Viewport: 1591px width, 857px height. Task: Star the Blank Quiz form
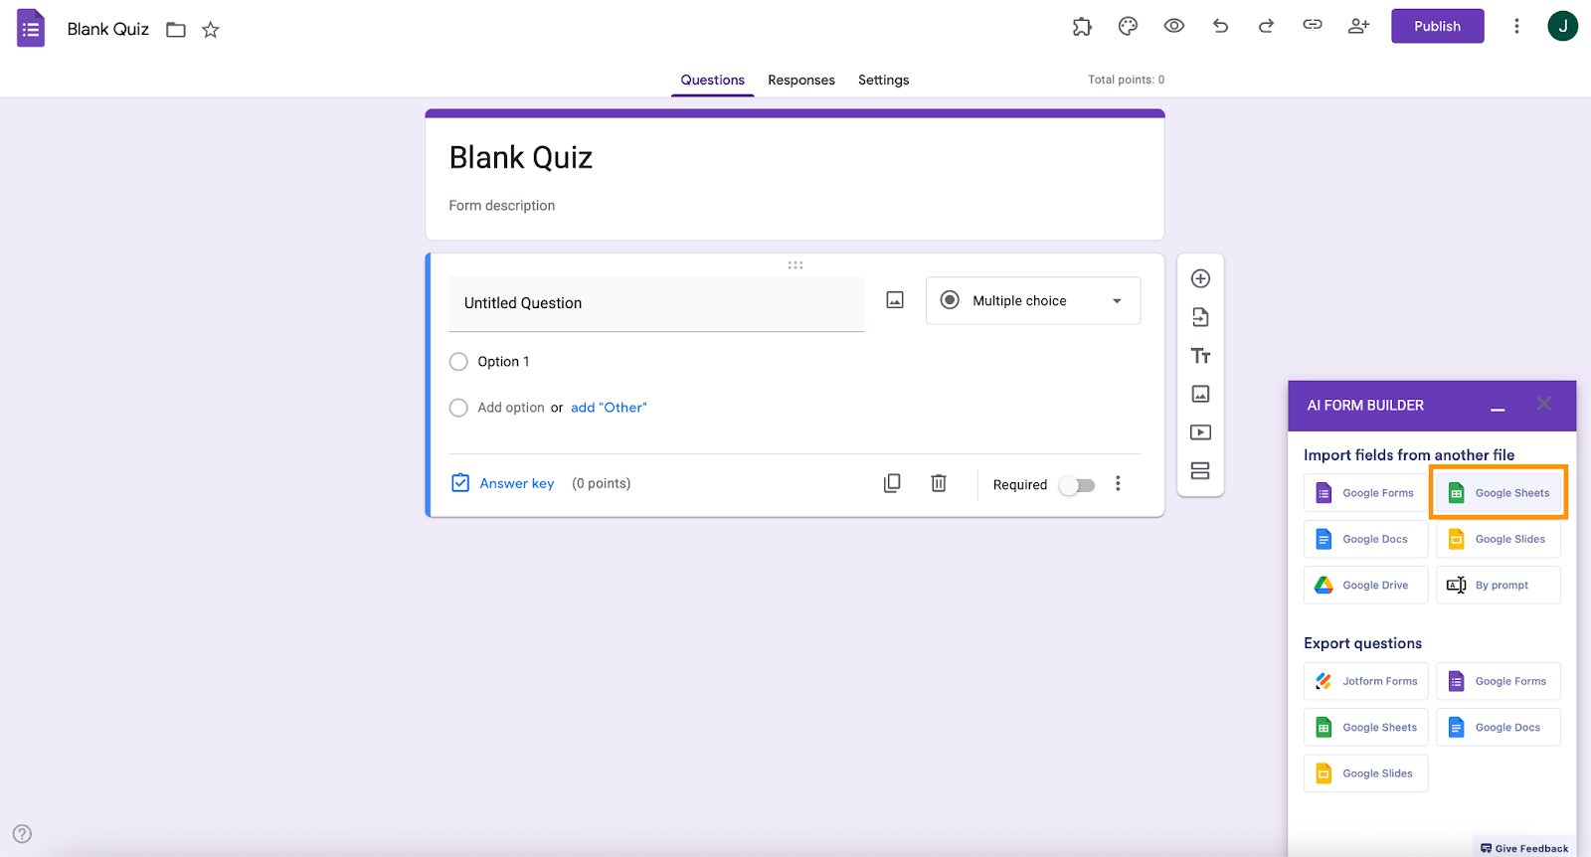click(210, 30)
